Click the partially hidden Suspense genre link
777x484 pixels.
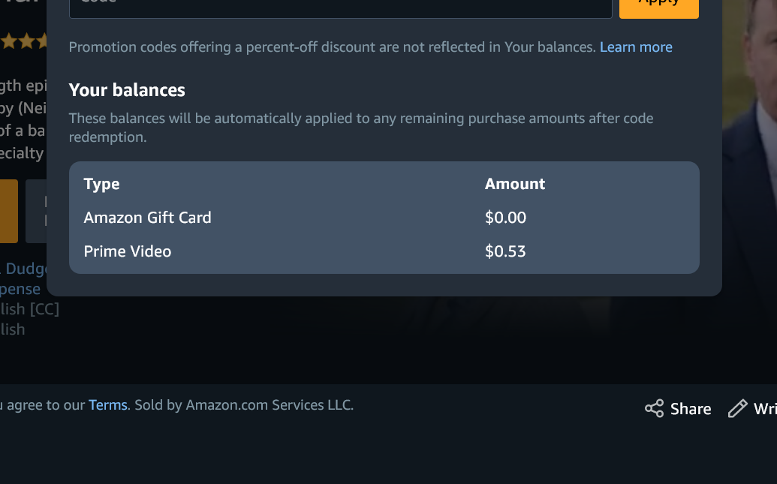tap(21, 289)
